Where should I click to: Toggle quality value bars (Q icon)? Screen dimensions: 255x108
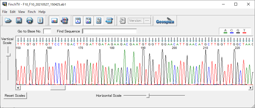coord(99,21)
